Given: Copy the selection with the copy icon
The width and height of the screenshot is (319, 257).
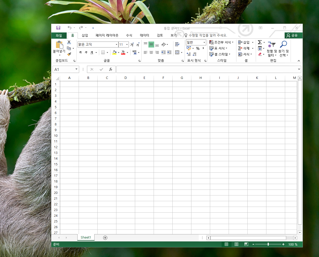Looking at the screenshot, I should (x=69, y=48).
